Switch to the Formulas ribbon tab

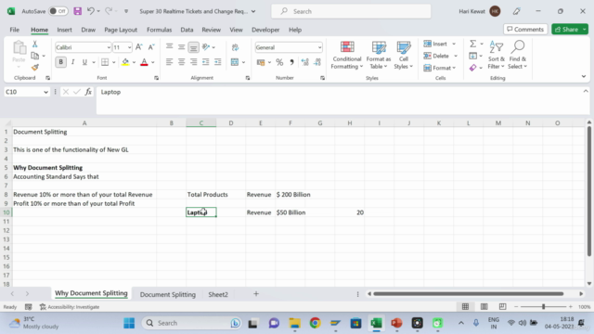point(159,30)
